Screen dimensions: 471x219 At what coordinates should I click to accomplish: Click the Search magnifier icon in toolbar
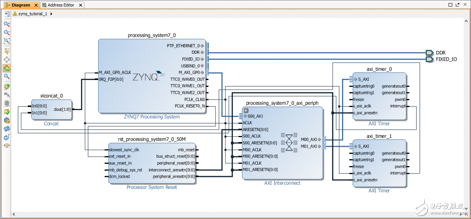[x=7, y=77]
